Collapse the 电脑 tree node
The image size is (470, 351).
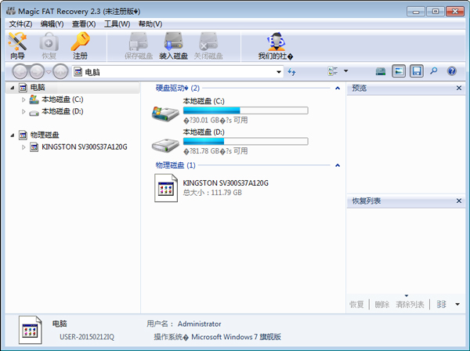tap(13, 88)
